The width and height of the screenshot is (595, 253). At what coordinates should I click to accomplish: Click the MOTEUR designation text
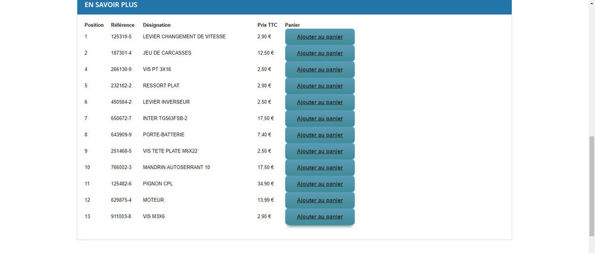click(x=154, y=200)
